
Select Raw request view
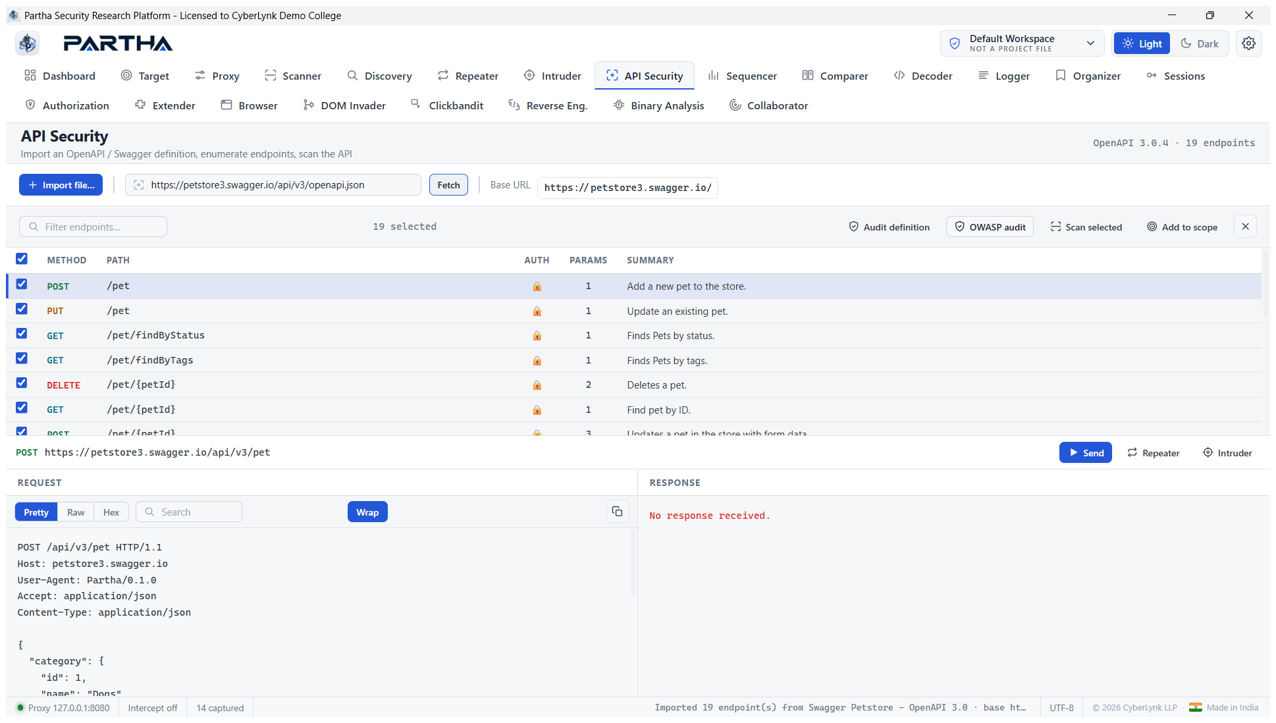click(x=76, y=512)
